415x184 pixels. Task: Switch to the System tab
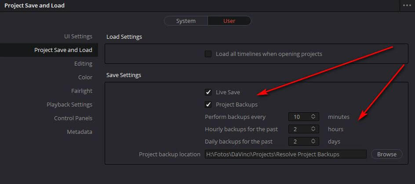tap(186, 21)
